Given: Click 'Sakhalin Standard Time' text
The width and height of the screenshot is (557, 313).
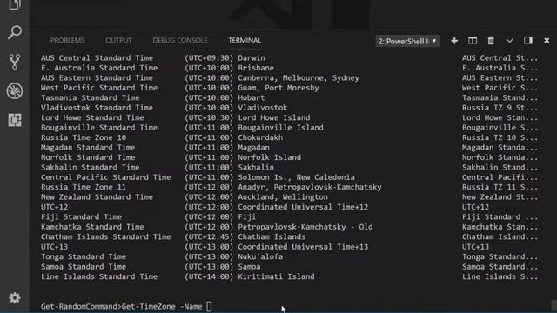Looking at the screenshot, I should [91, 167].
